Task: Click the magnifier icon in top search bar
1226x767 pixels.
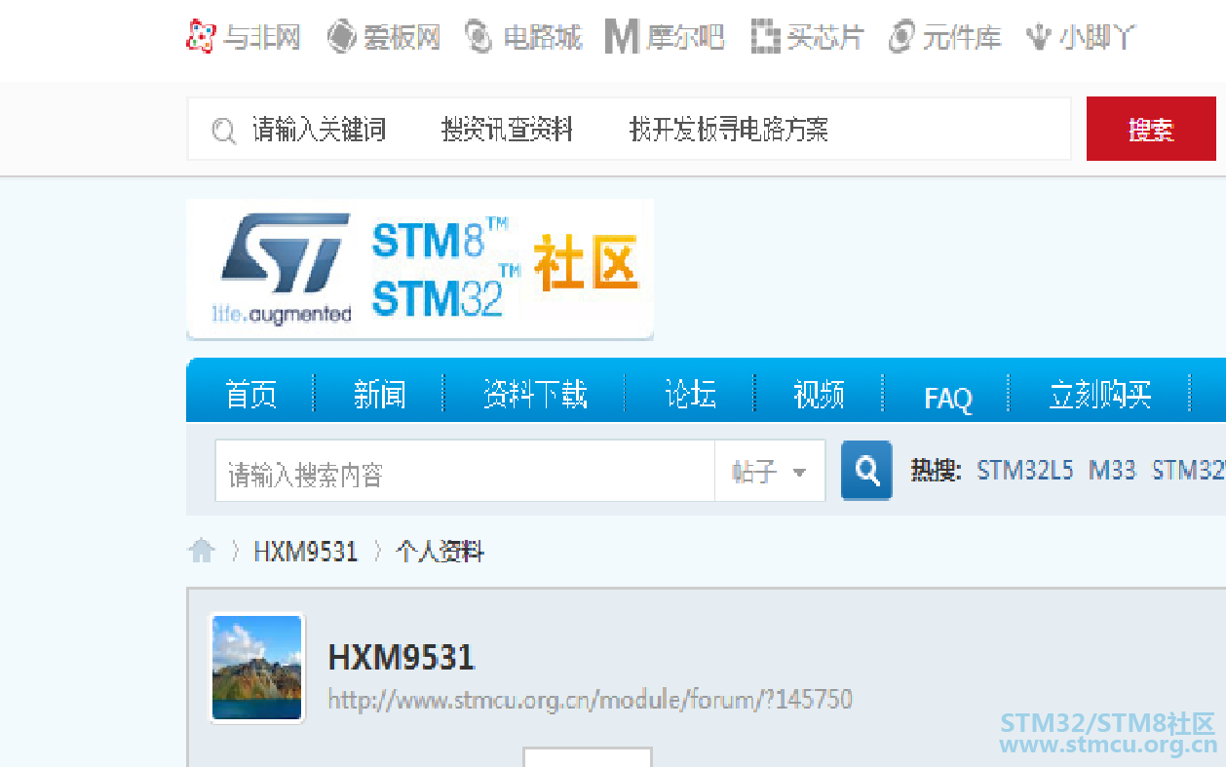Action: point(224,131)
